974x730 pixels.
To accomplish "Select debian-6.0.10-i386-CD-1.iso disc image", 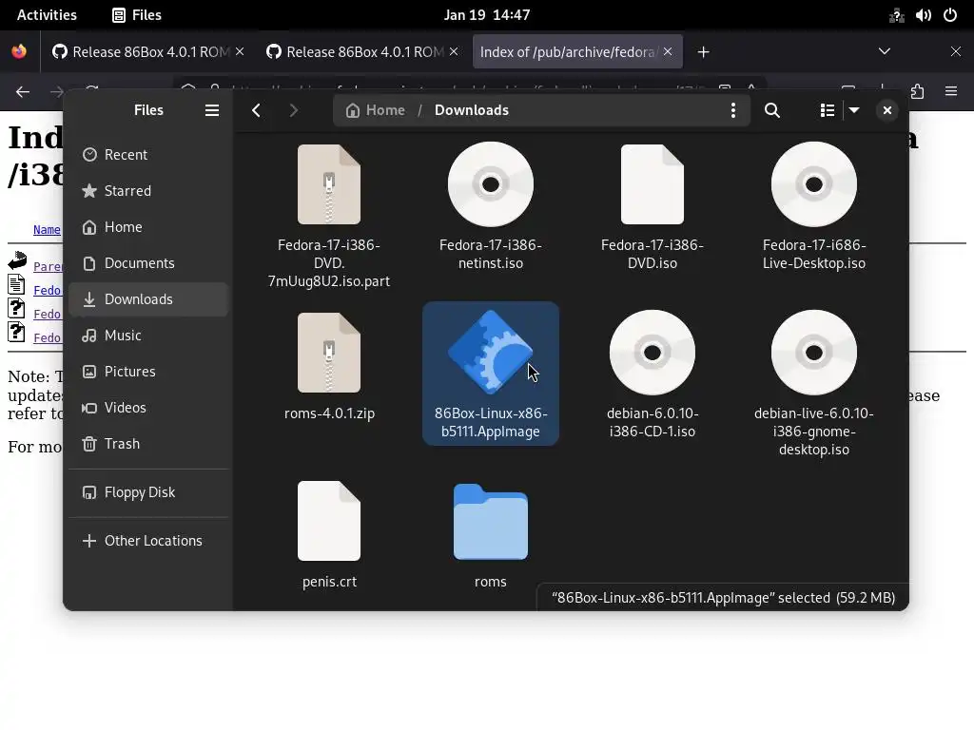I will [x=653, y=374].
